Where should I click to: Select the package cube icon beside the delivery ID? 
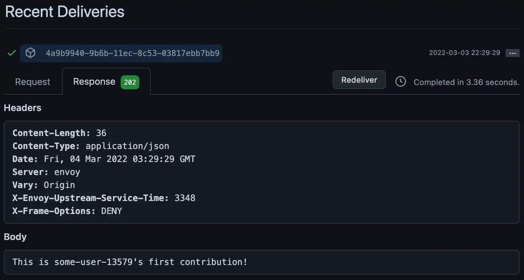[x=30, y=53]
